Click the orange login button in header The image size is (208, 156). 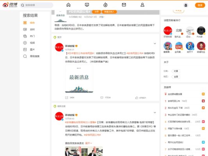tap(200, 5)
